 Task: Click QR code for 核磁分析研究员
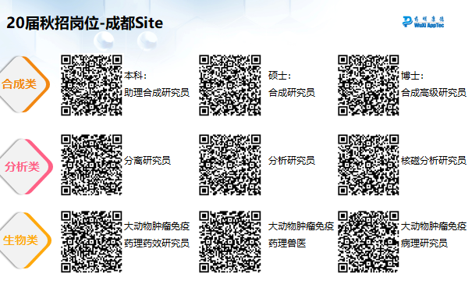pos(368,165)
